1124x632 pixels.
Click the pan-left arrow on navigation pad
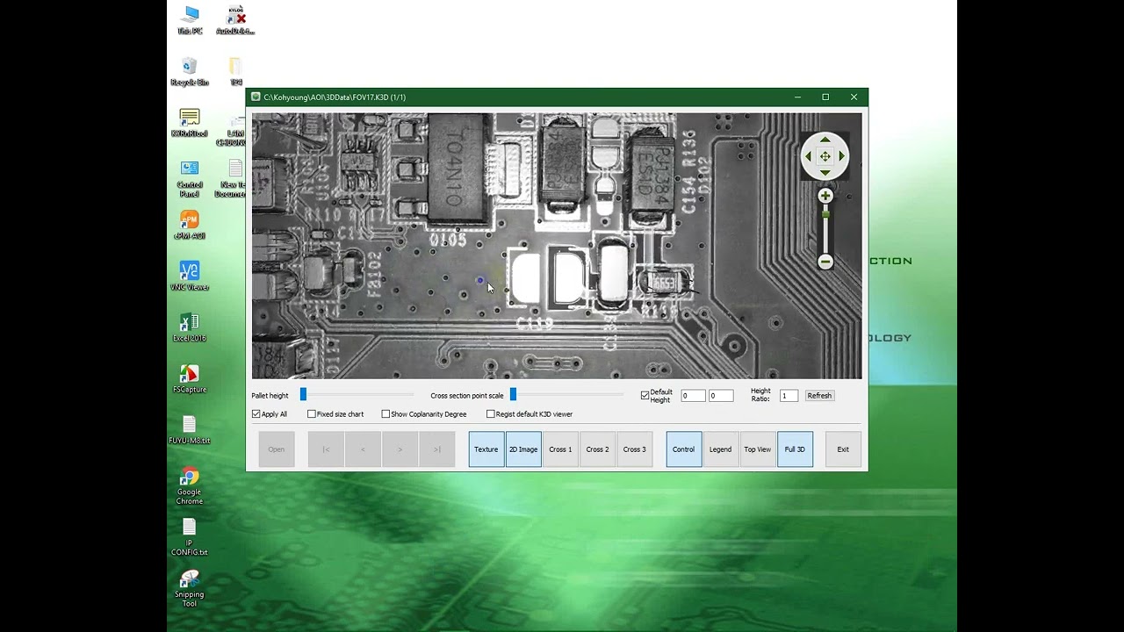pyautogui.click(x=808, y=156)
